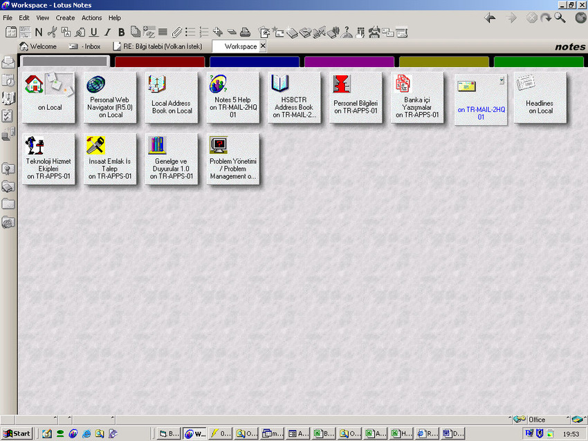Apply bold with the B toolbar icon
This screenshot has width=588, height=441.
click(x=120, y=32)
